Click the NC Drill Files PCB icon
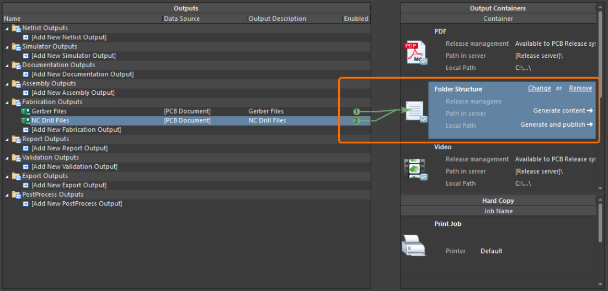Screen dimensions: 608x291 point(25,121)
